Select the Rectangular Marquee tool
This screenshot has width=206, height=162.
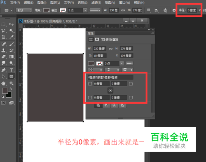coord(3,24)
